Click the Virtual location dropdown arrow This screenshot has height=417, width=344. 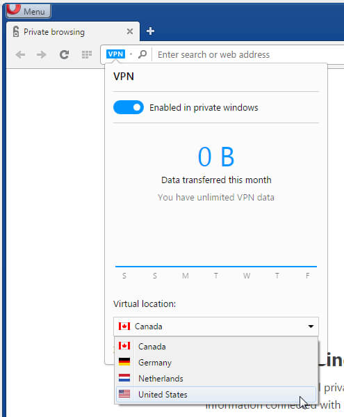pos(311,326)
